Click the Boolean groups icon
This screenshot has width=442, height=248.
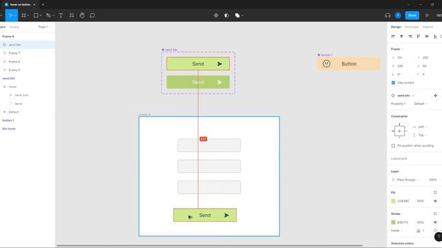[x=238, y=15]
